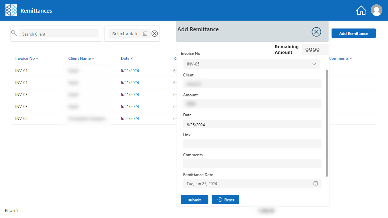
Task: Sort by Client Name column
Action: point(81,58)
